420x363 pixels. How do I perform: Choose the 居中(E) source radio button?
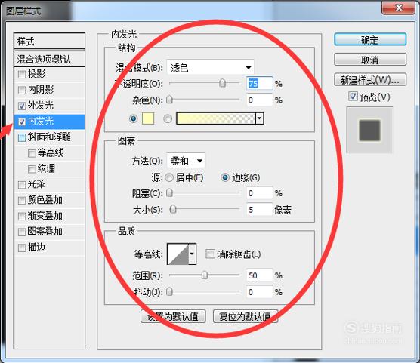[x=169, y=177]
